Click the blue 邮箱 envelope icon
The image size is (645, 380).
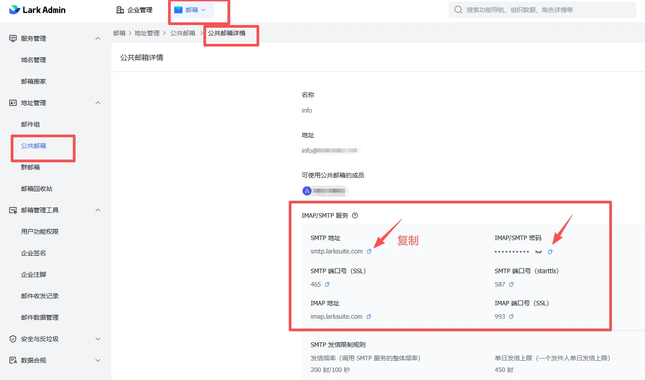point(179,9)
